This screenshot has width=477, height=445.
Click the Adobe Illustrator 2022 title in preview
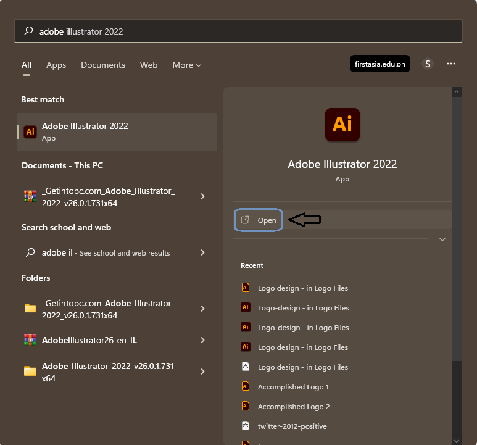pyautogui.click(x=342, y=164)
